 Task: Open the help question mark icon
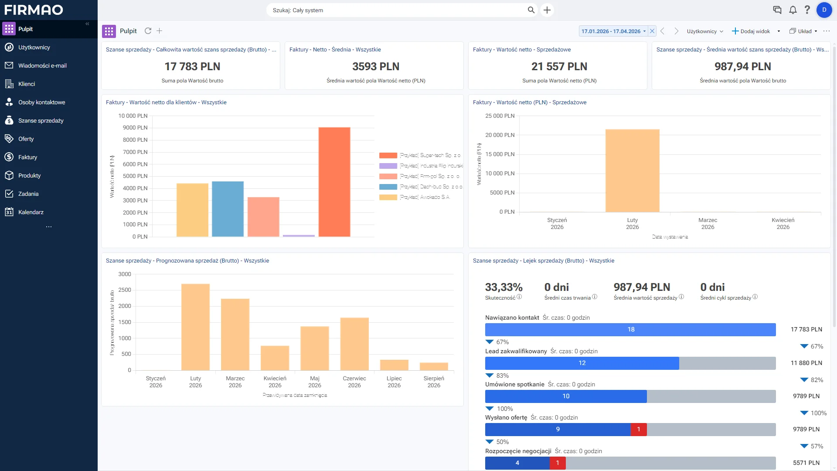(x=807, y=10)
